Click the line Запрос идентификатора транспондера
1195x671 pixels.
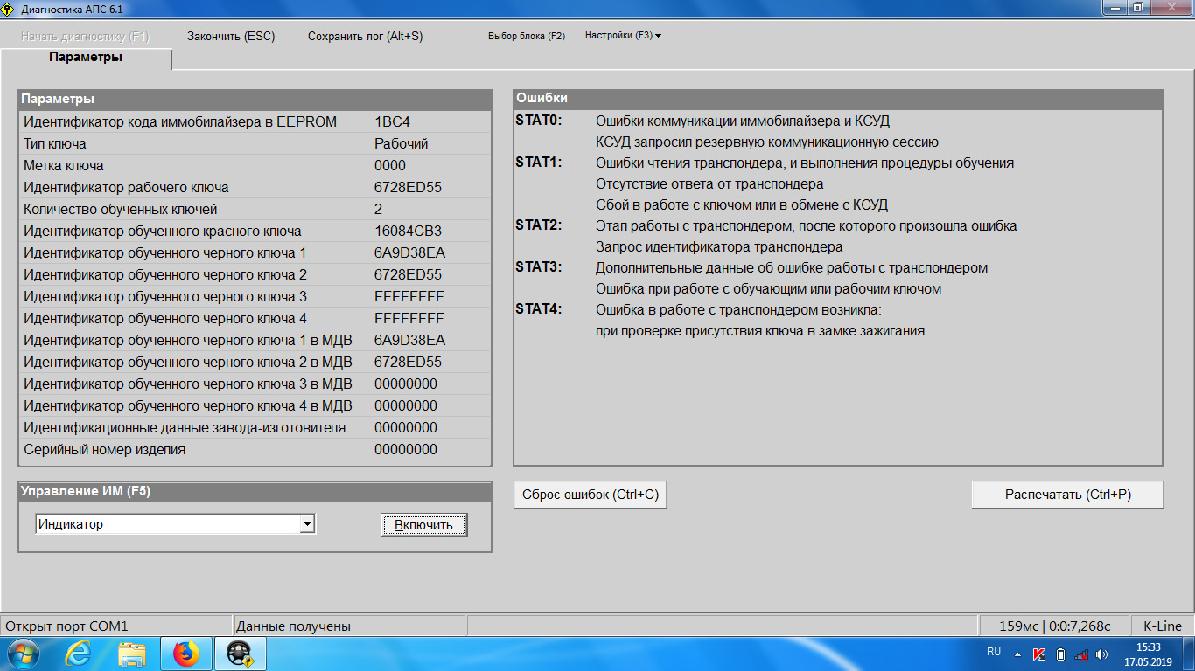[719, 246]
